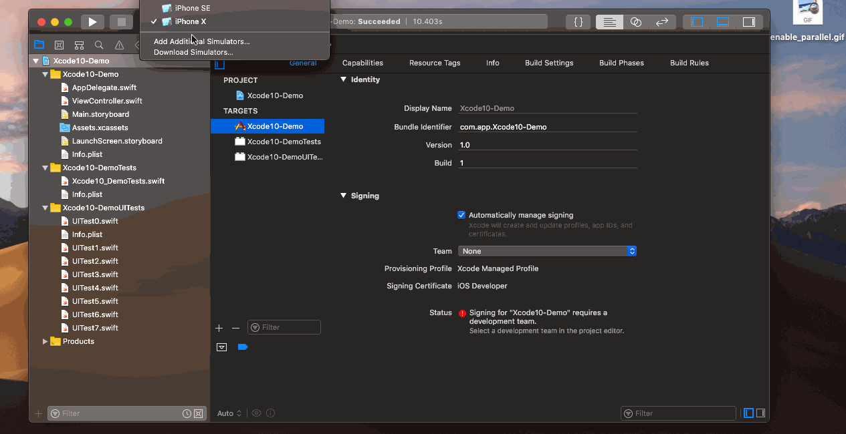Image resolution: width=846 pixels, height=434 pixels.
Task: Open the Auto variables view selector
Action: click(x=229, y=413)
